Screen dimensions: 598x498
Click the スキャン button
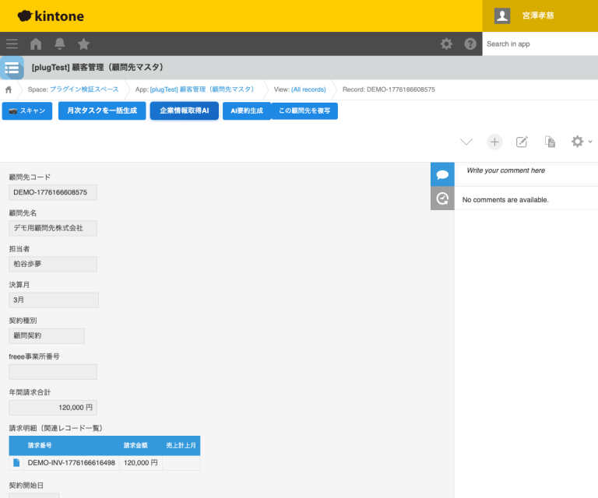(x=27, y=111)
